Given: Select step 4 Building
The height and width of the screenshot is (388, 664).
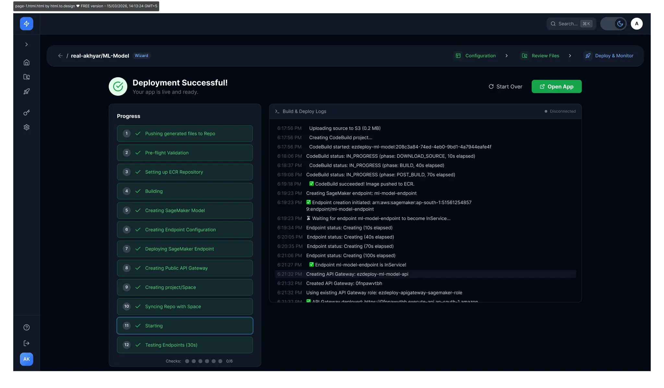Looking at the screenshot, I should [185, 191].
